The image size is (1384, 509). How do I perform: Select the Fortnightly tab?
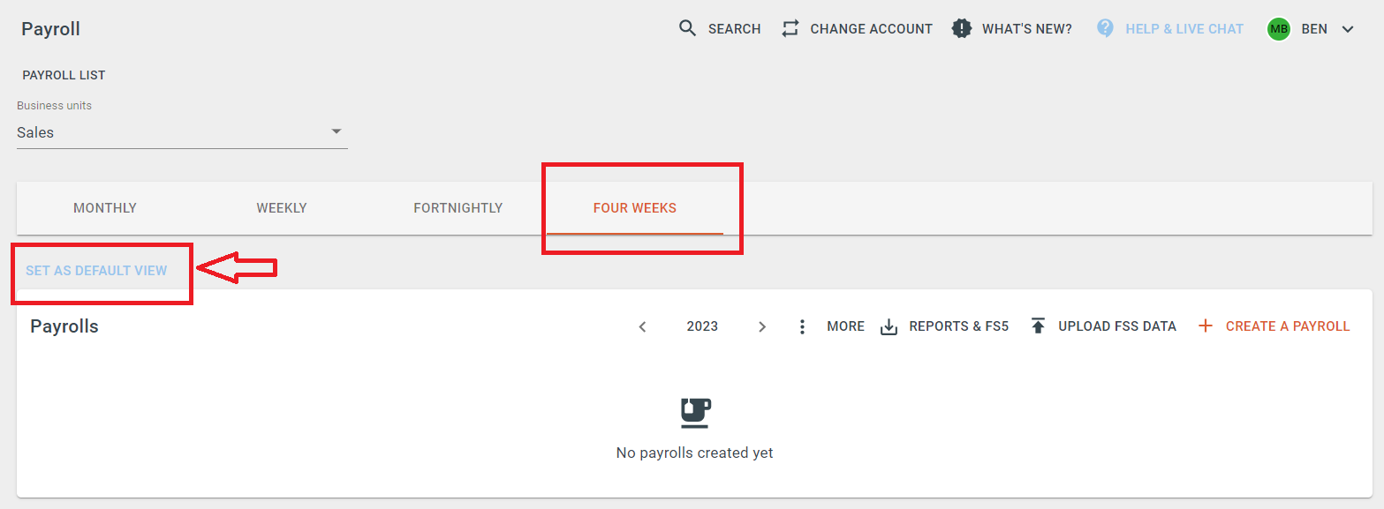458,208
